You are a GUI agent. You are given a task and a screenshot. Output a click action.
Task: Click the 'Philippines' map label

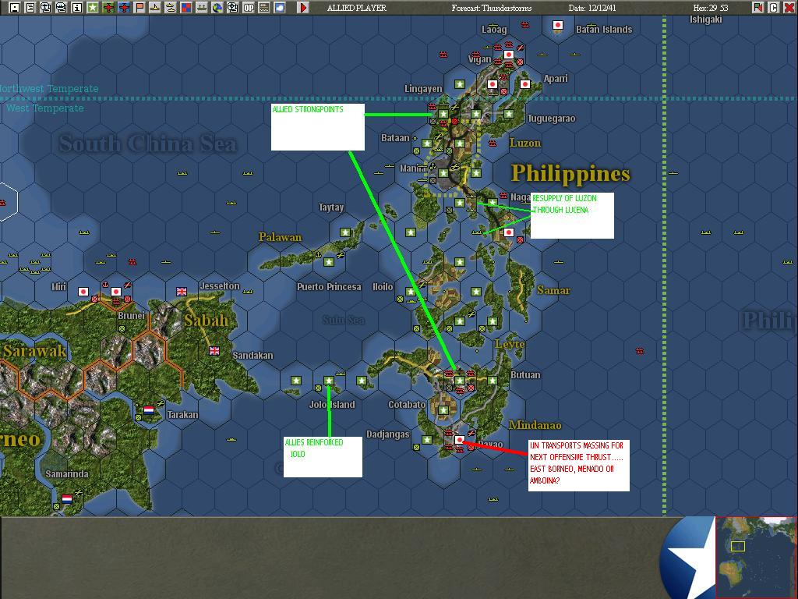point(570,174)
